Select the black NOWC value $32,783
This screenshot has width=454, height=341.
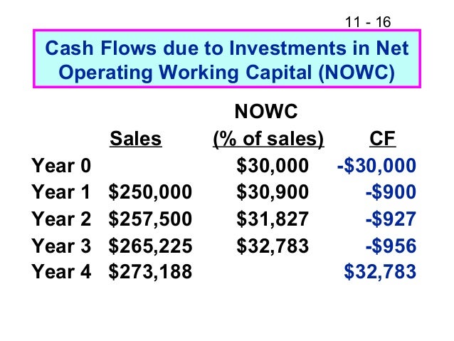point(273,246)
